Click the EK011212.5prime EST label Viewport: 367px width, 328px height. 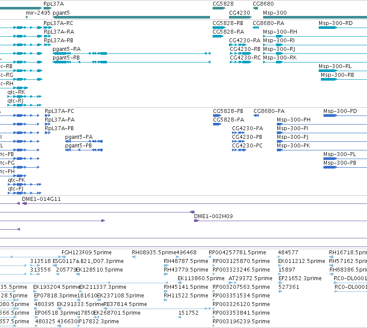point(301,261)
